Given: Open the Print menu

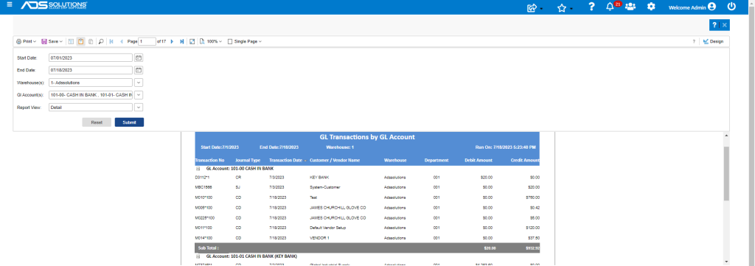Looking at the screenshot, I should point(26,42).
